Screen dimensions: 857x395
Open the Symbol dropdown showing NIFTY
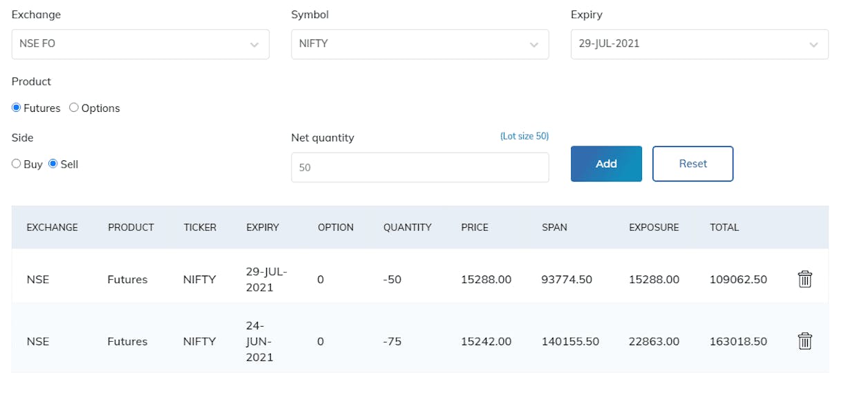pos(420,44)
